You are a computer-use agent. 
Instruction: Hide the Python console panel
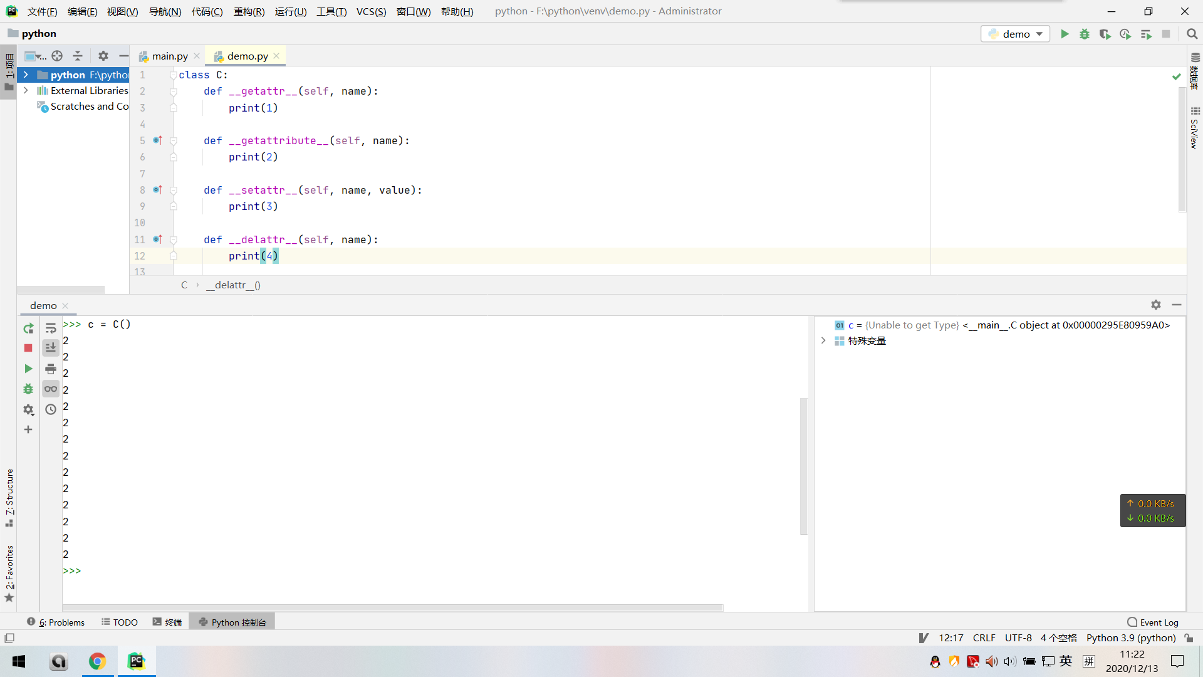coord(1177,305)
